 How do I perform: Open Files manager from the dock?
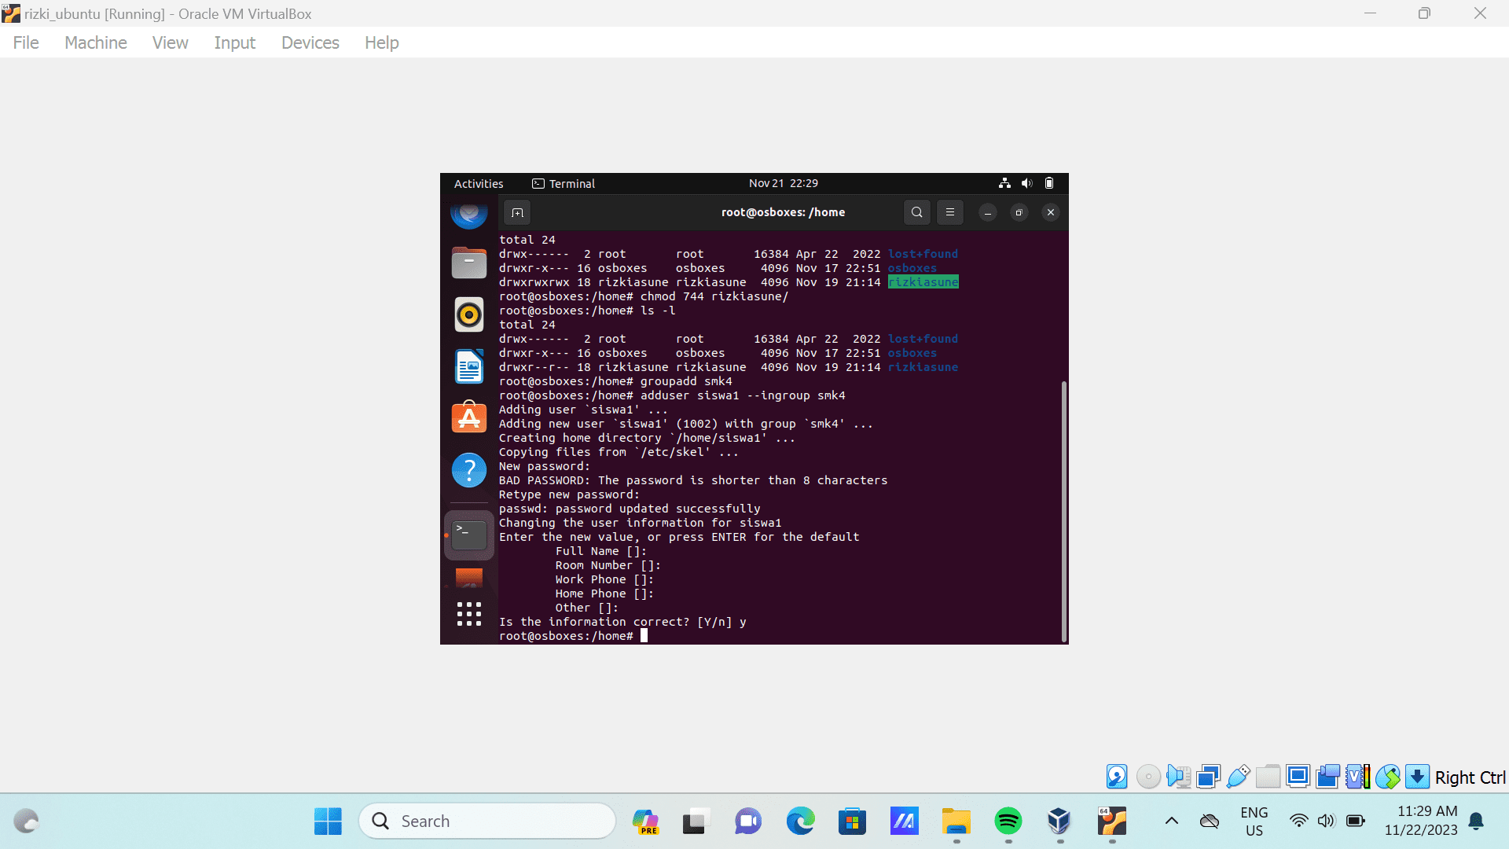click(469, 263)
